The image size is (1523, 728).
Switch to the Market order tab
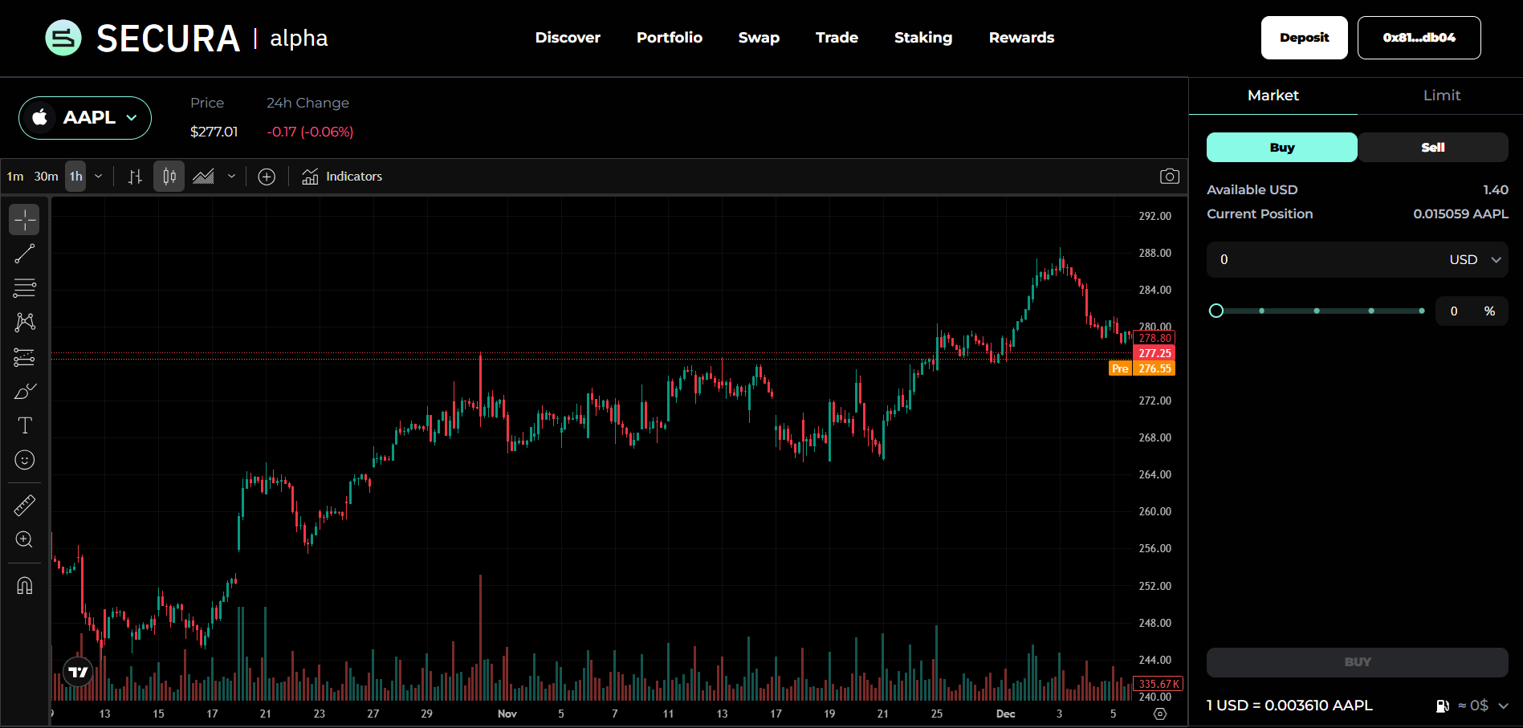pyautogui.click(x=1273, y=96)
